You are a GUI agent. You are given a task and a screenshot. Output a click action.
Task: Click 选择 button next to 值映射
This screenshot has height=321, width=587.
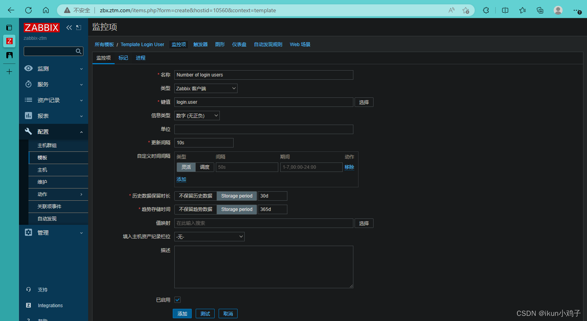click(x=364, y=223)
